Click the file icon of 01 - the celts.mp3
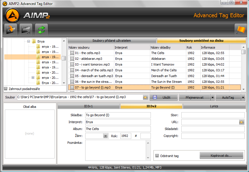Screen dimensions: 249x172 point(72,53)
